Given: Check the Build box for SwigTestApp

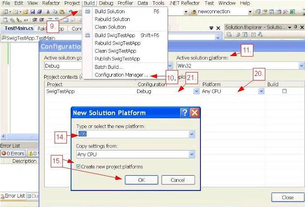Looking at the screenshot, I should pos(284,92).
